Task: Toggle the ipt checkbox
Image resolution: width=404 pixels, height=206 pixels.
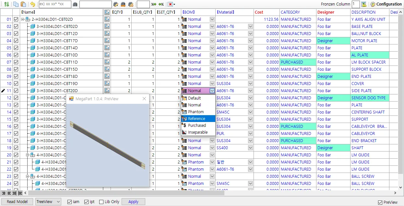Action: coord(86,202)
